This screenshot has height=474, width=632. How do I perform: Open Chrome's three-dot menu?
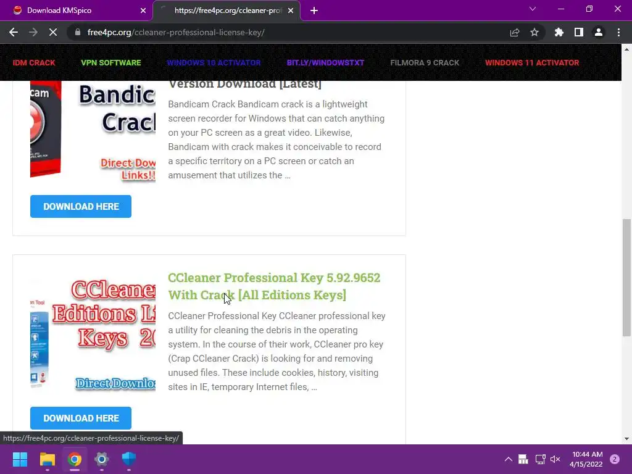(618, 32)
